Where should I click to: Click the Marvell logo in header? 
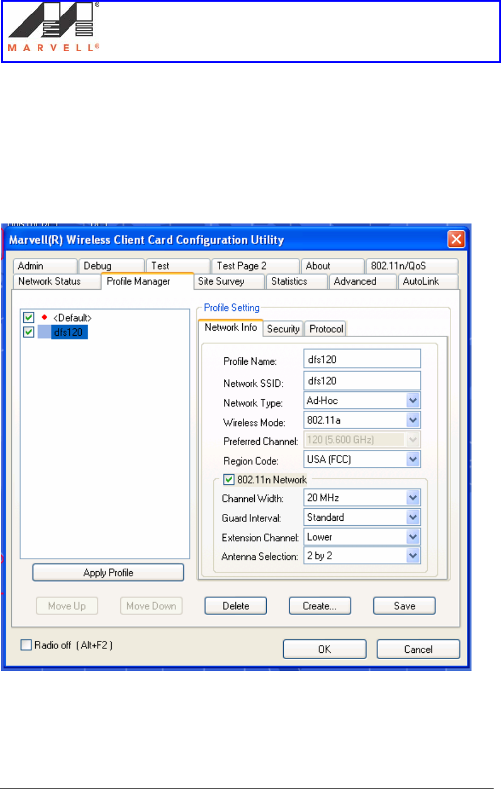point(54,27)
